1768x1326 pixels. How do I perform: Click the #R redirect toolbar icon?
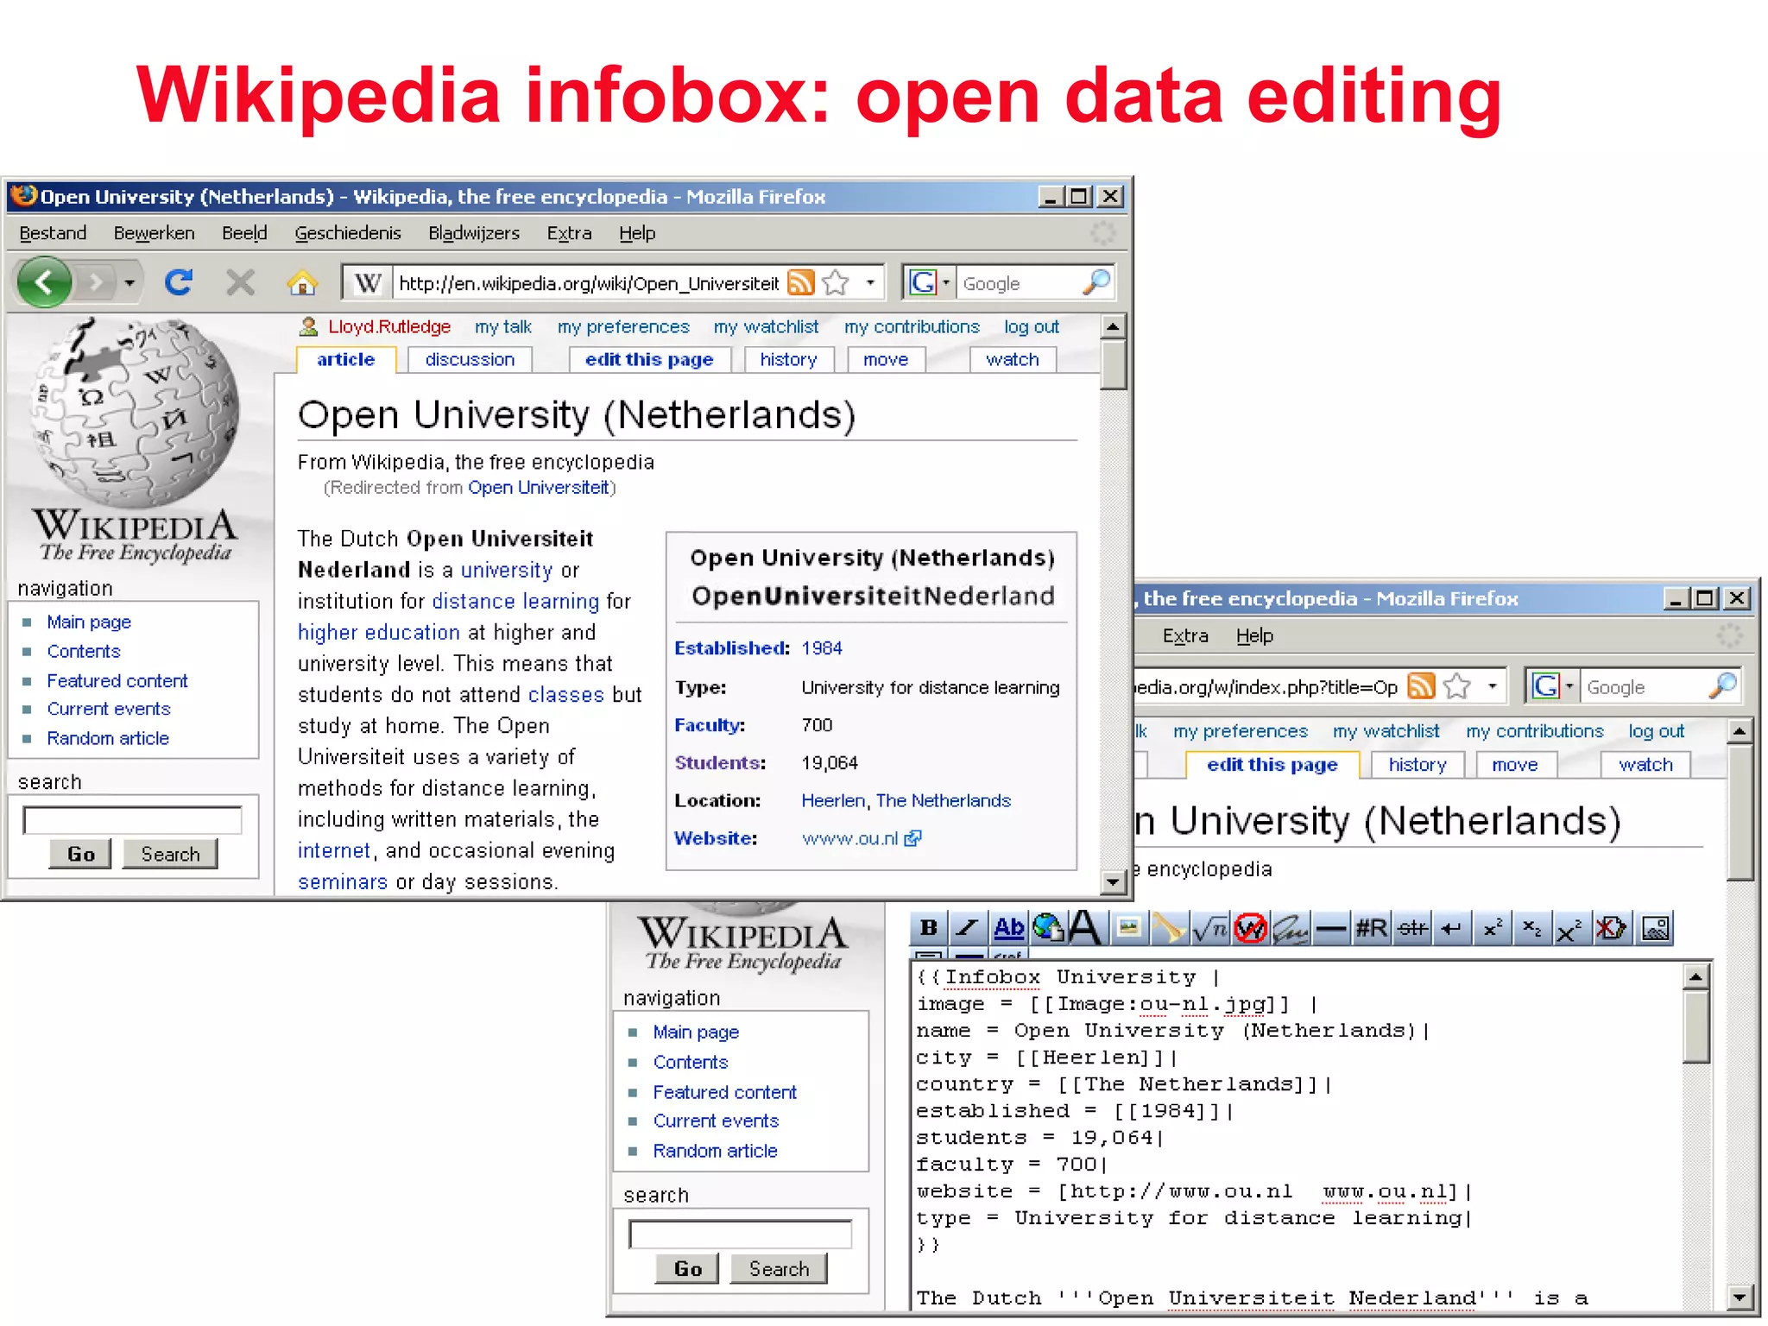pyautogui.click(x=1371, y=928)
